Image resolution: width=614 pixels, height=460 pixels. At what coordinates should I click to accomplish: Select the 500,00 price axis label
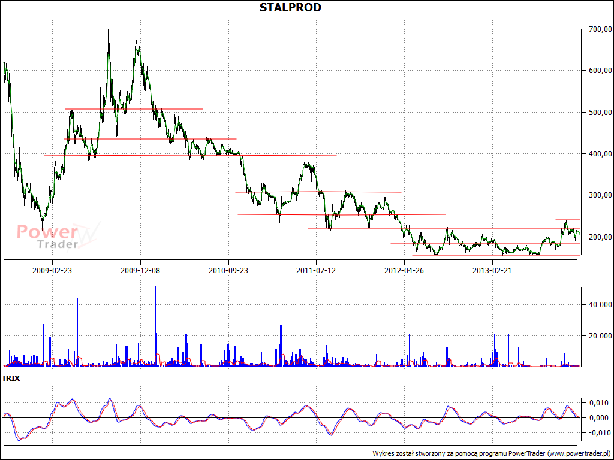(600, 112)
